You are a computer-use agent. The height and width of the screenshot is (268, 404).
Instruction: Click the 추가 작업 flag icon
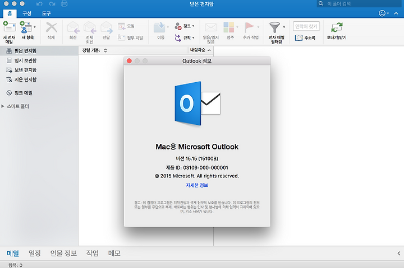point(249,27)
